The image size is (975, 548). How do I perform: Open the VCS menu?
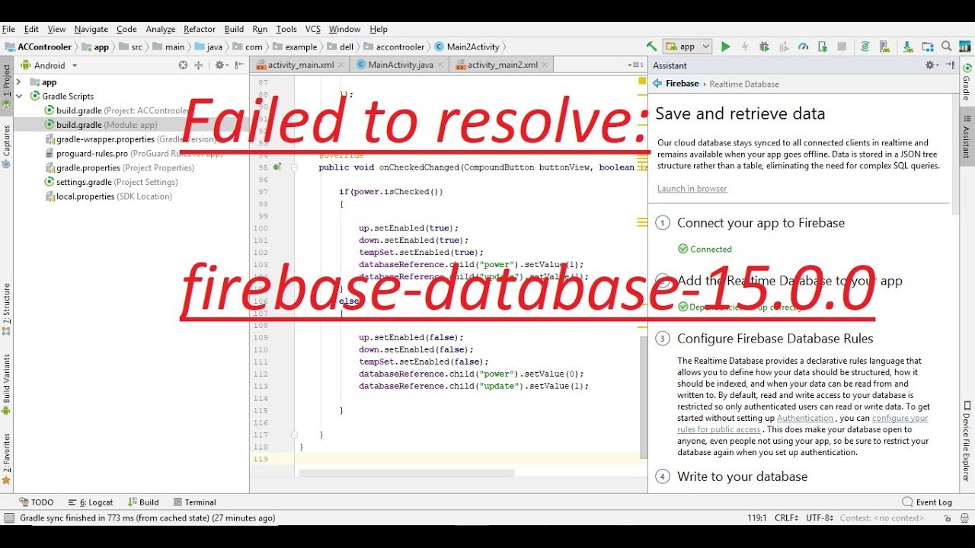tap(313, 29)
